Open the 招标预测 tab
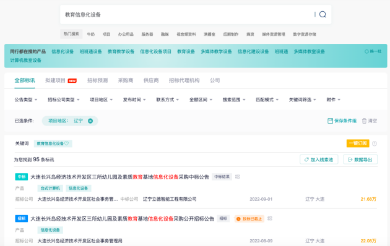Image resolution: width=390 pixels, height=246 pixels. click(98, 80)
